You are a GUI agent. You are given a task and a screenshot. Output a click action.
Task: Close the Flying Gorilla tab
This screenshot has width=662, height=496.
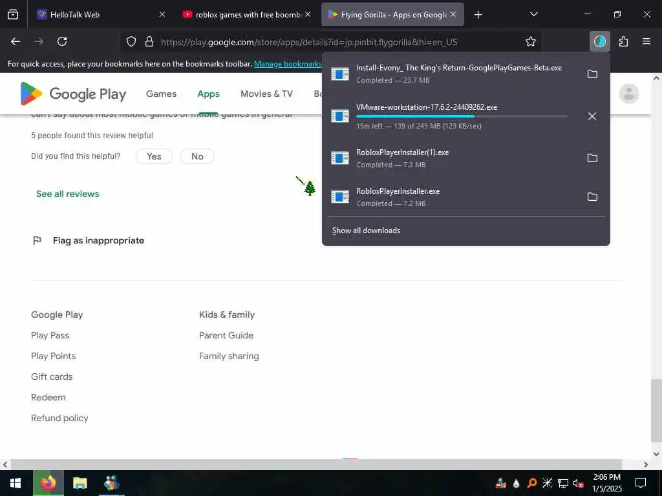tap(453, 14)
